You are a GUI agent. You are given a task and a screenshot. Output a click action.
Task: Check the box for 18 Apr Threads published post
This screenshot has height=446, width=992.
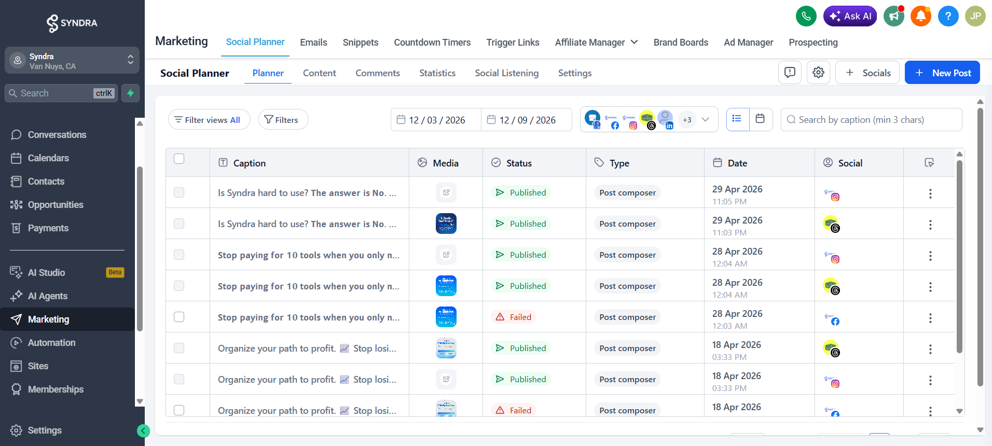coord(179,348)
